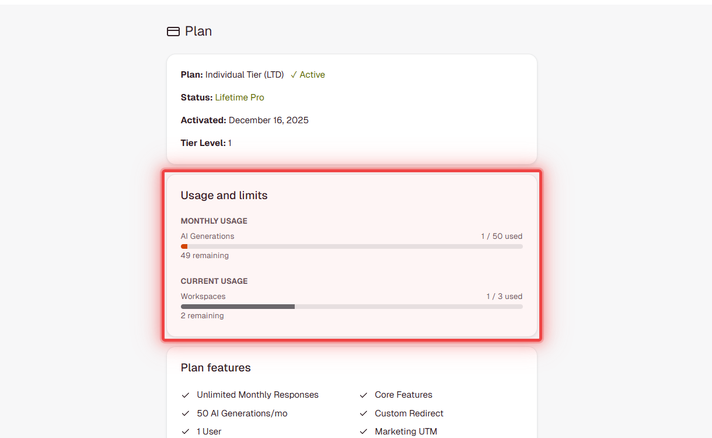This screenshot has height=438, width=712.
Task: Click the checkmark beside "Unlimited Monthly Responses"
Action: 186,395
